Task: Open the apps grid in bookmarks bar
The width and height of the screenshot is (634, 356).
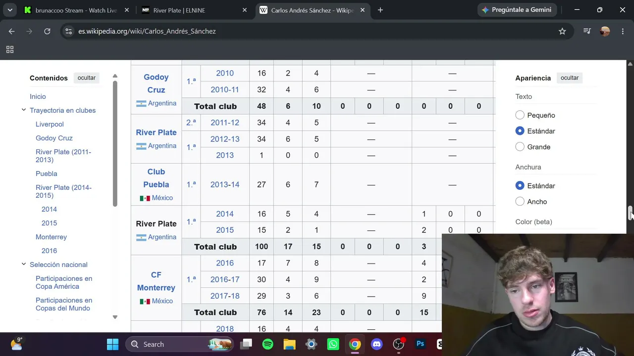Action: 9,49
